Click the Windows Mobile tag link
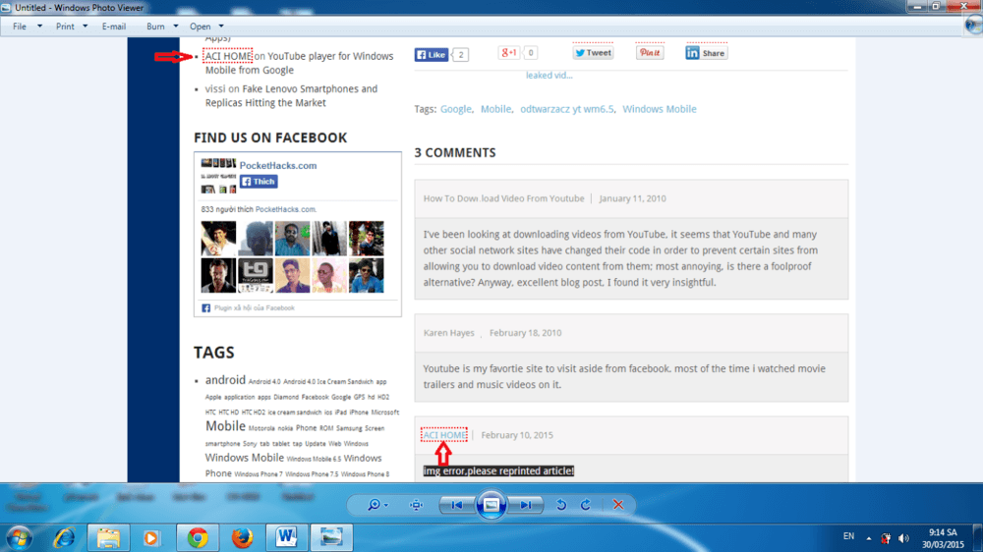This screenshot has height=552, width=983. point(660,109)
